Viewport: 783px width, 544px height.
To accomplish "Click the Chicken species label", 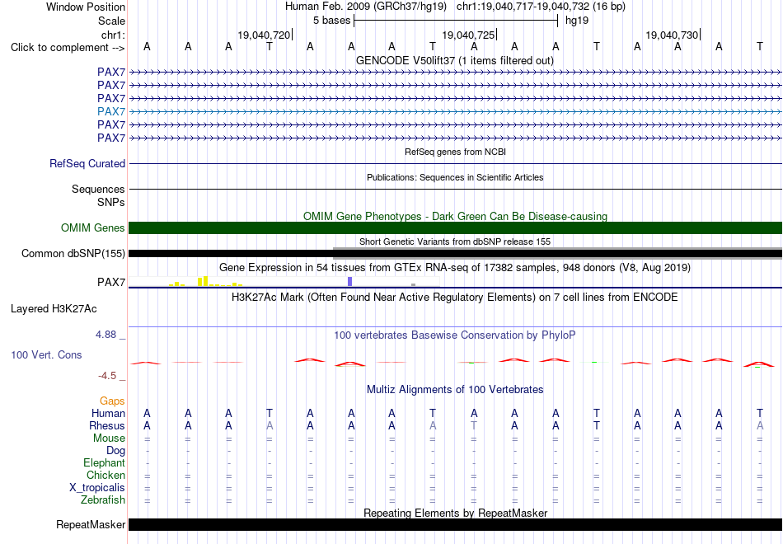I will [x=105, y=475].
